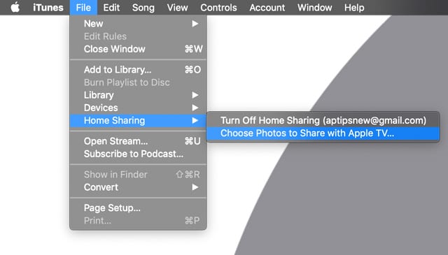
Task: Click the dimmed Edit Rules item
Action: click(x=139, y=36)
